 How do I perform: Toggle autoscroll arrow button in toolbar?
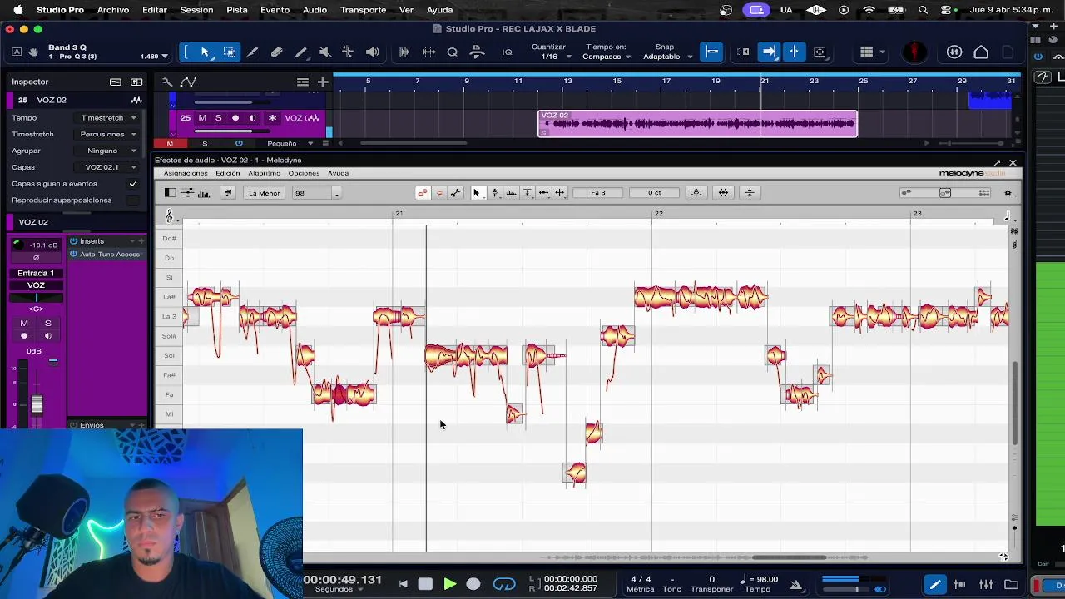[x=769, y=52]
